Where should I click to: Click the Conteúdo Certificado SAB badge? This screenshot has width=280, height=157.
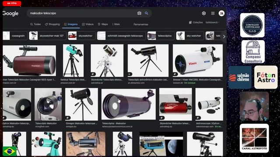(252, 25)
